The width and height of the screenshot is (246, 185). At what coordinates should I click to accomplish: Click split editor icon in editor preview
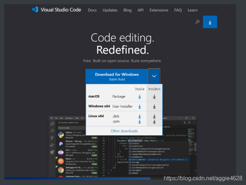[189, 123]
